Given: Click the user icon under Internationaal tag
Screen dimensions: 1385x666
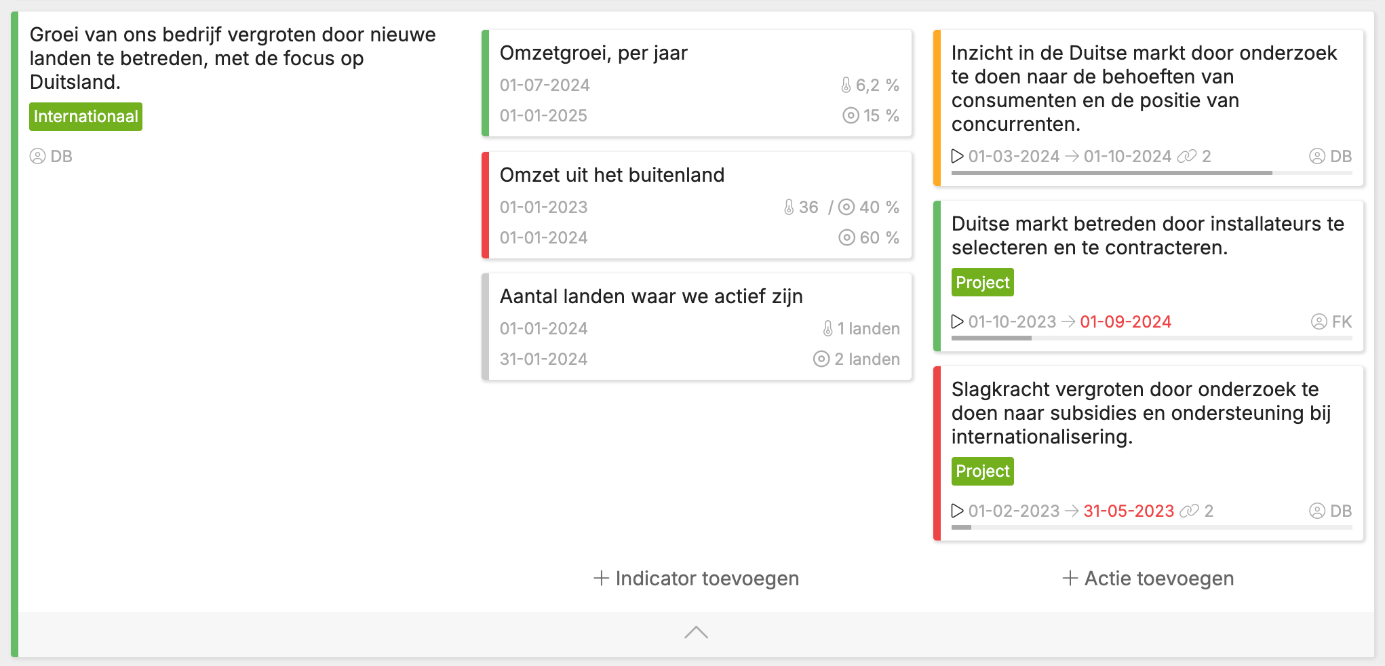Looking at the screenshot, I should [37, 157].
